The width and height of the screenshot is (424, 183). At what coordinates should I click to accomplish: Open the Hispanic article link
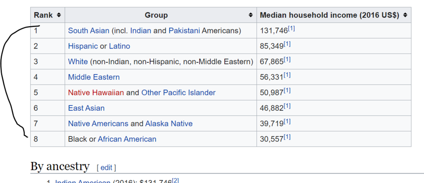pos(83,46)
